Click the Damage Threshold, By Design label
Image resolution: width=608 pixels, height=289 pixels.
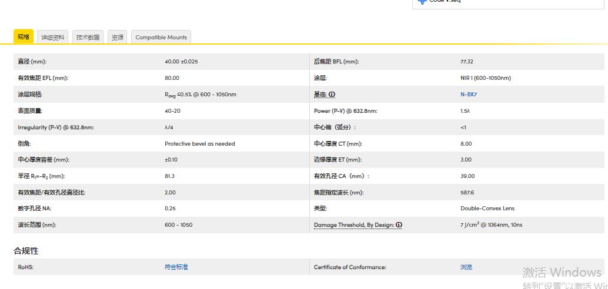353,225
